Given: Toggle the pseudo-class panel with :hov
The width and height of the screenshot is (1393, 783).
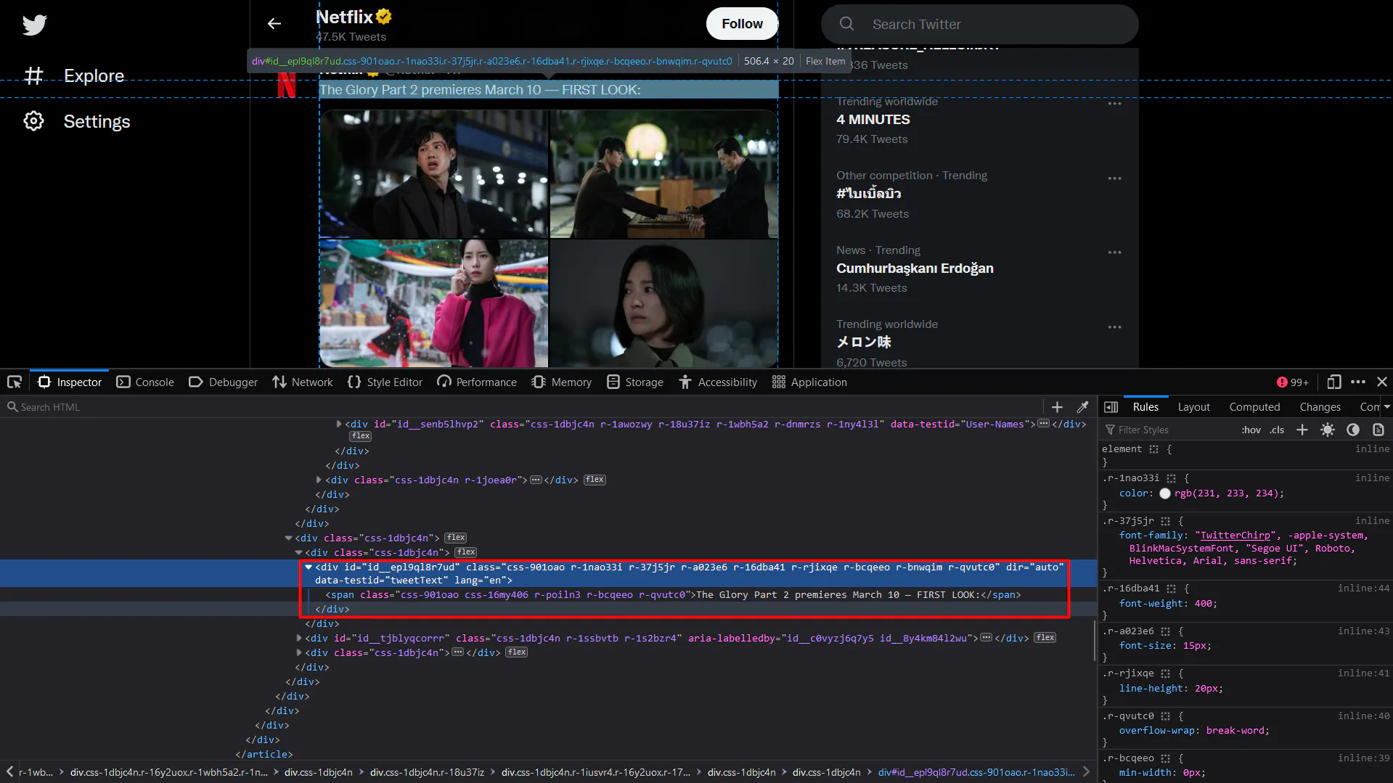Looking at the screenshot, I should pos(1251,430).
